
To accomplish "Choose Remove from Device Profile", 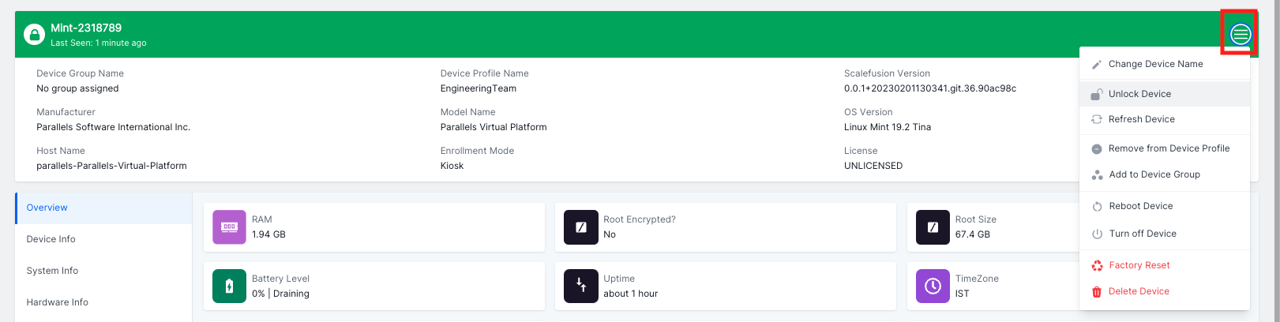I will click(1165, 148).
